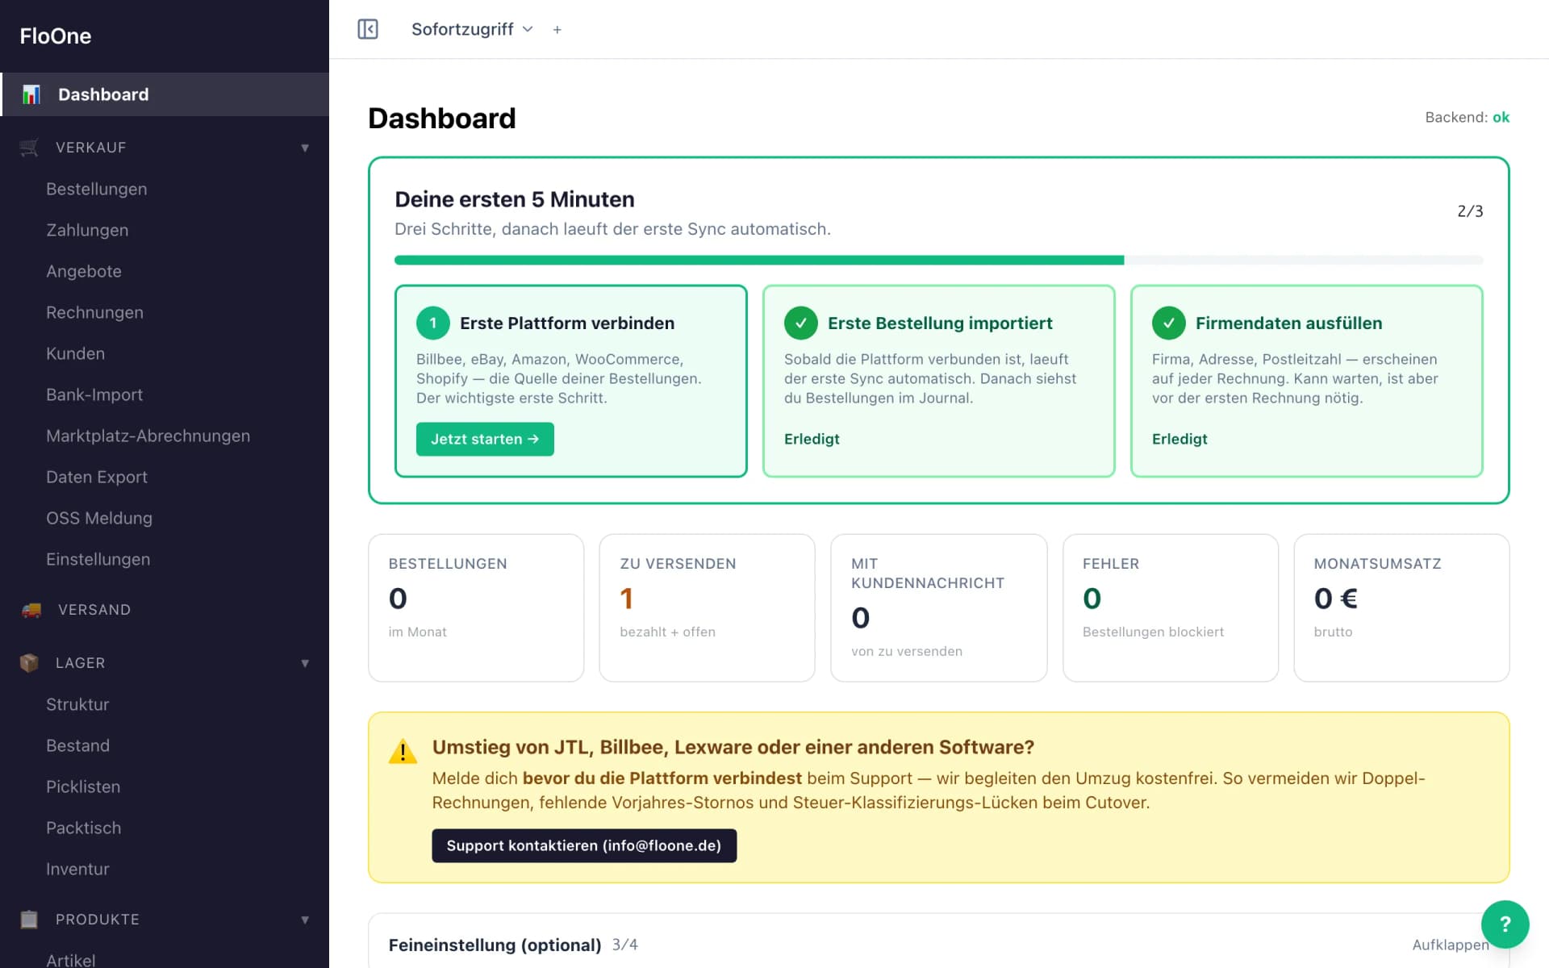Open the Monatsumsatz stat card
The image size is (1549, 968).
pyautogui.click(x=1401, y=607)
